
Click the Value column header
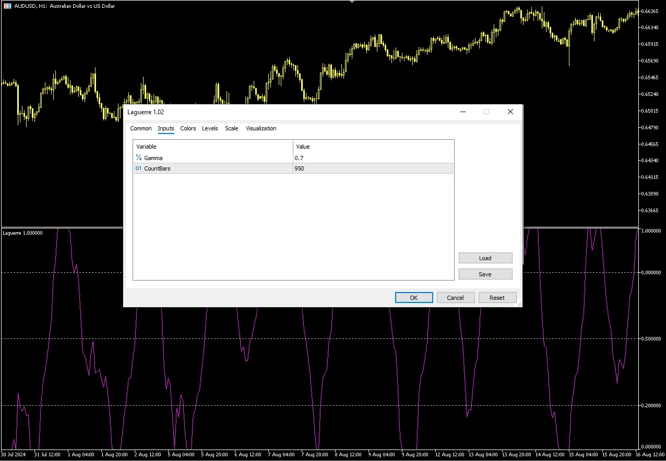(373, 147)
